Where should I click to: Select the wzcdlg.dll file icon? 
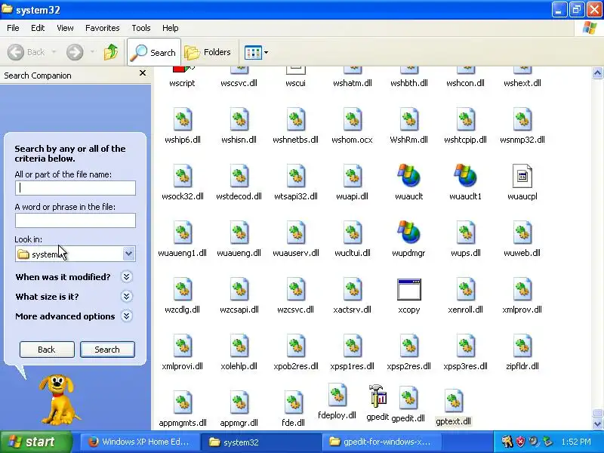click(x=183, y=289)
